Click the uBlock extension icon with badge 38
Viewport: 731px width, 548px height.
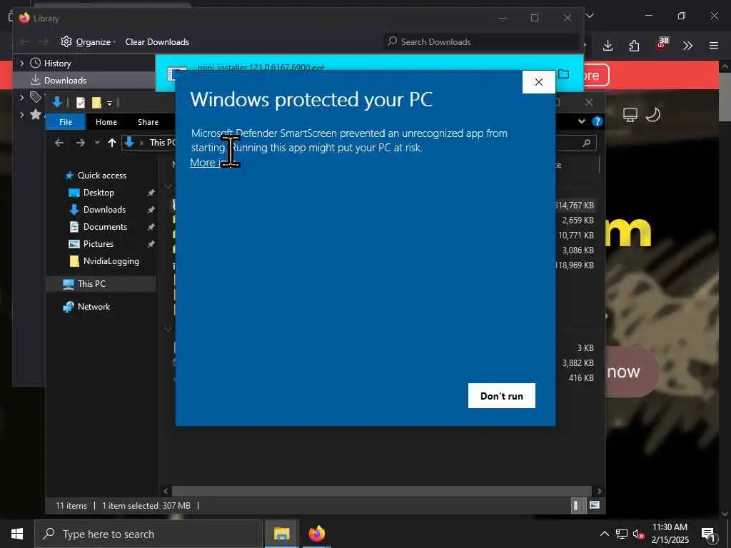(x=662, y=44)
